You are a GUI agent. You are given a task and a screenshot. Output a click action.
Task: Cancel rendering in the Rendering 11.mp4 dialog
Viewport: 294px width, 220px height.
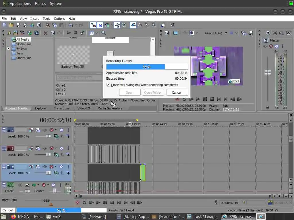coord(177,93)
